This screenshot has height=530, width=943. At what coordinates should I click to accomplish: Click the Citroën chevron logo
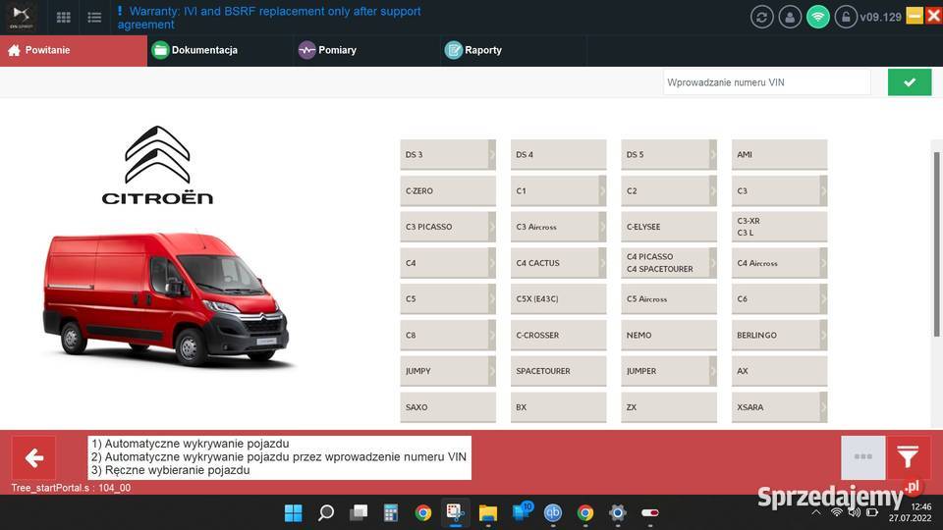click(157, 154)
